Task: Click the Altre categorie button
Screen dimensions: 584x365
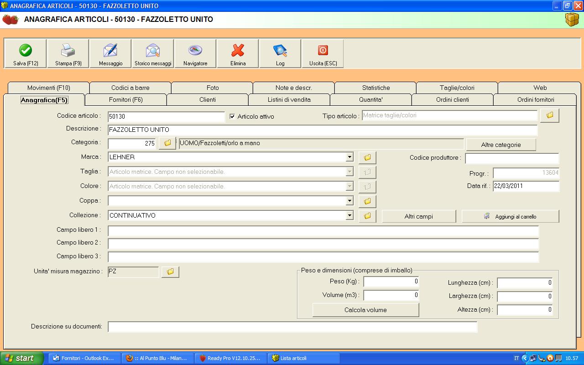Action: tap(501, 145)
